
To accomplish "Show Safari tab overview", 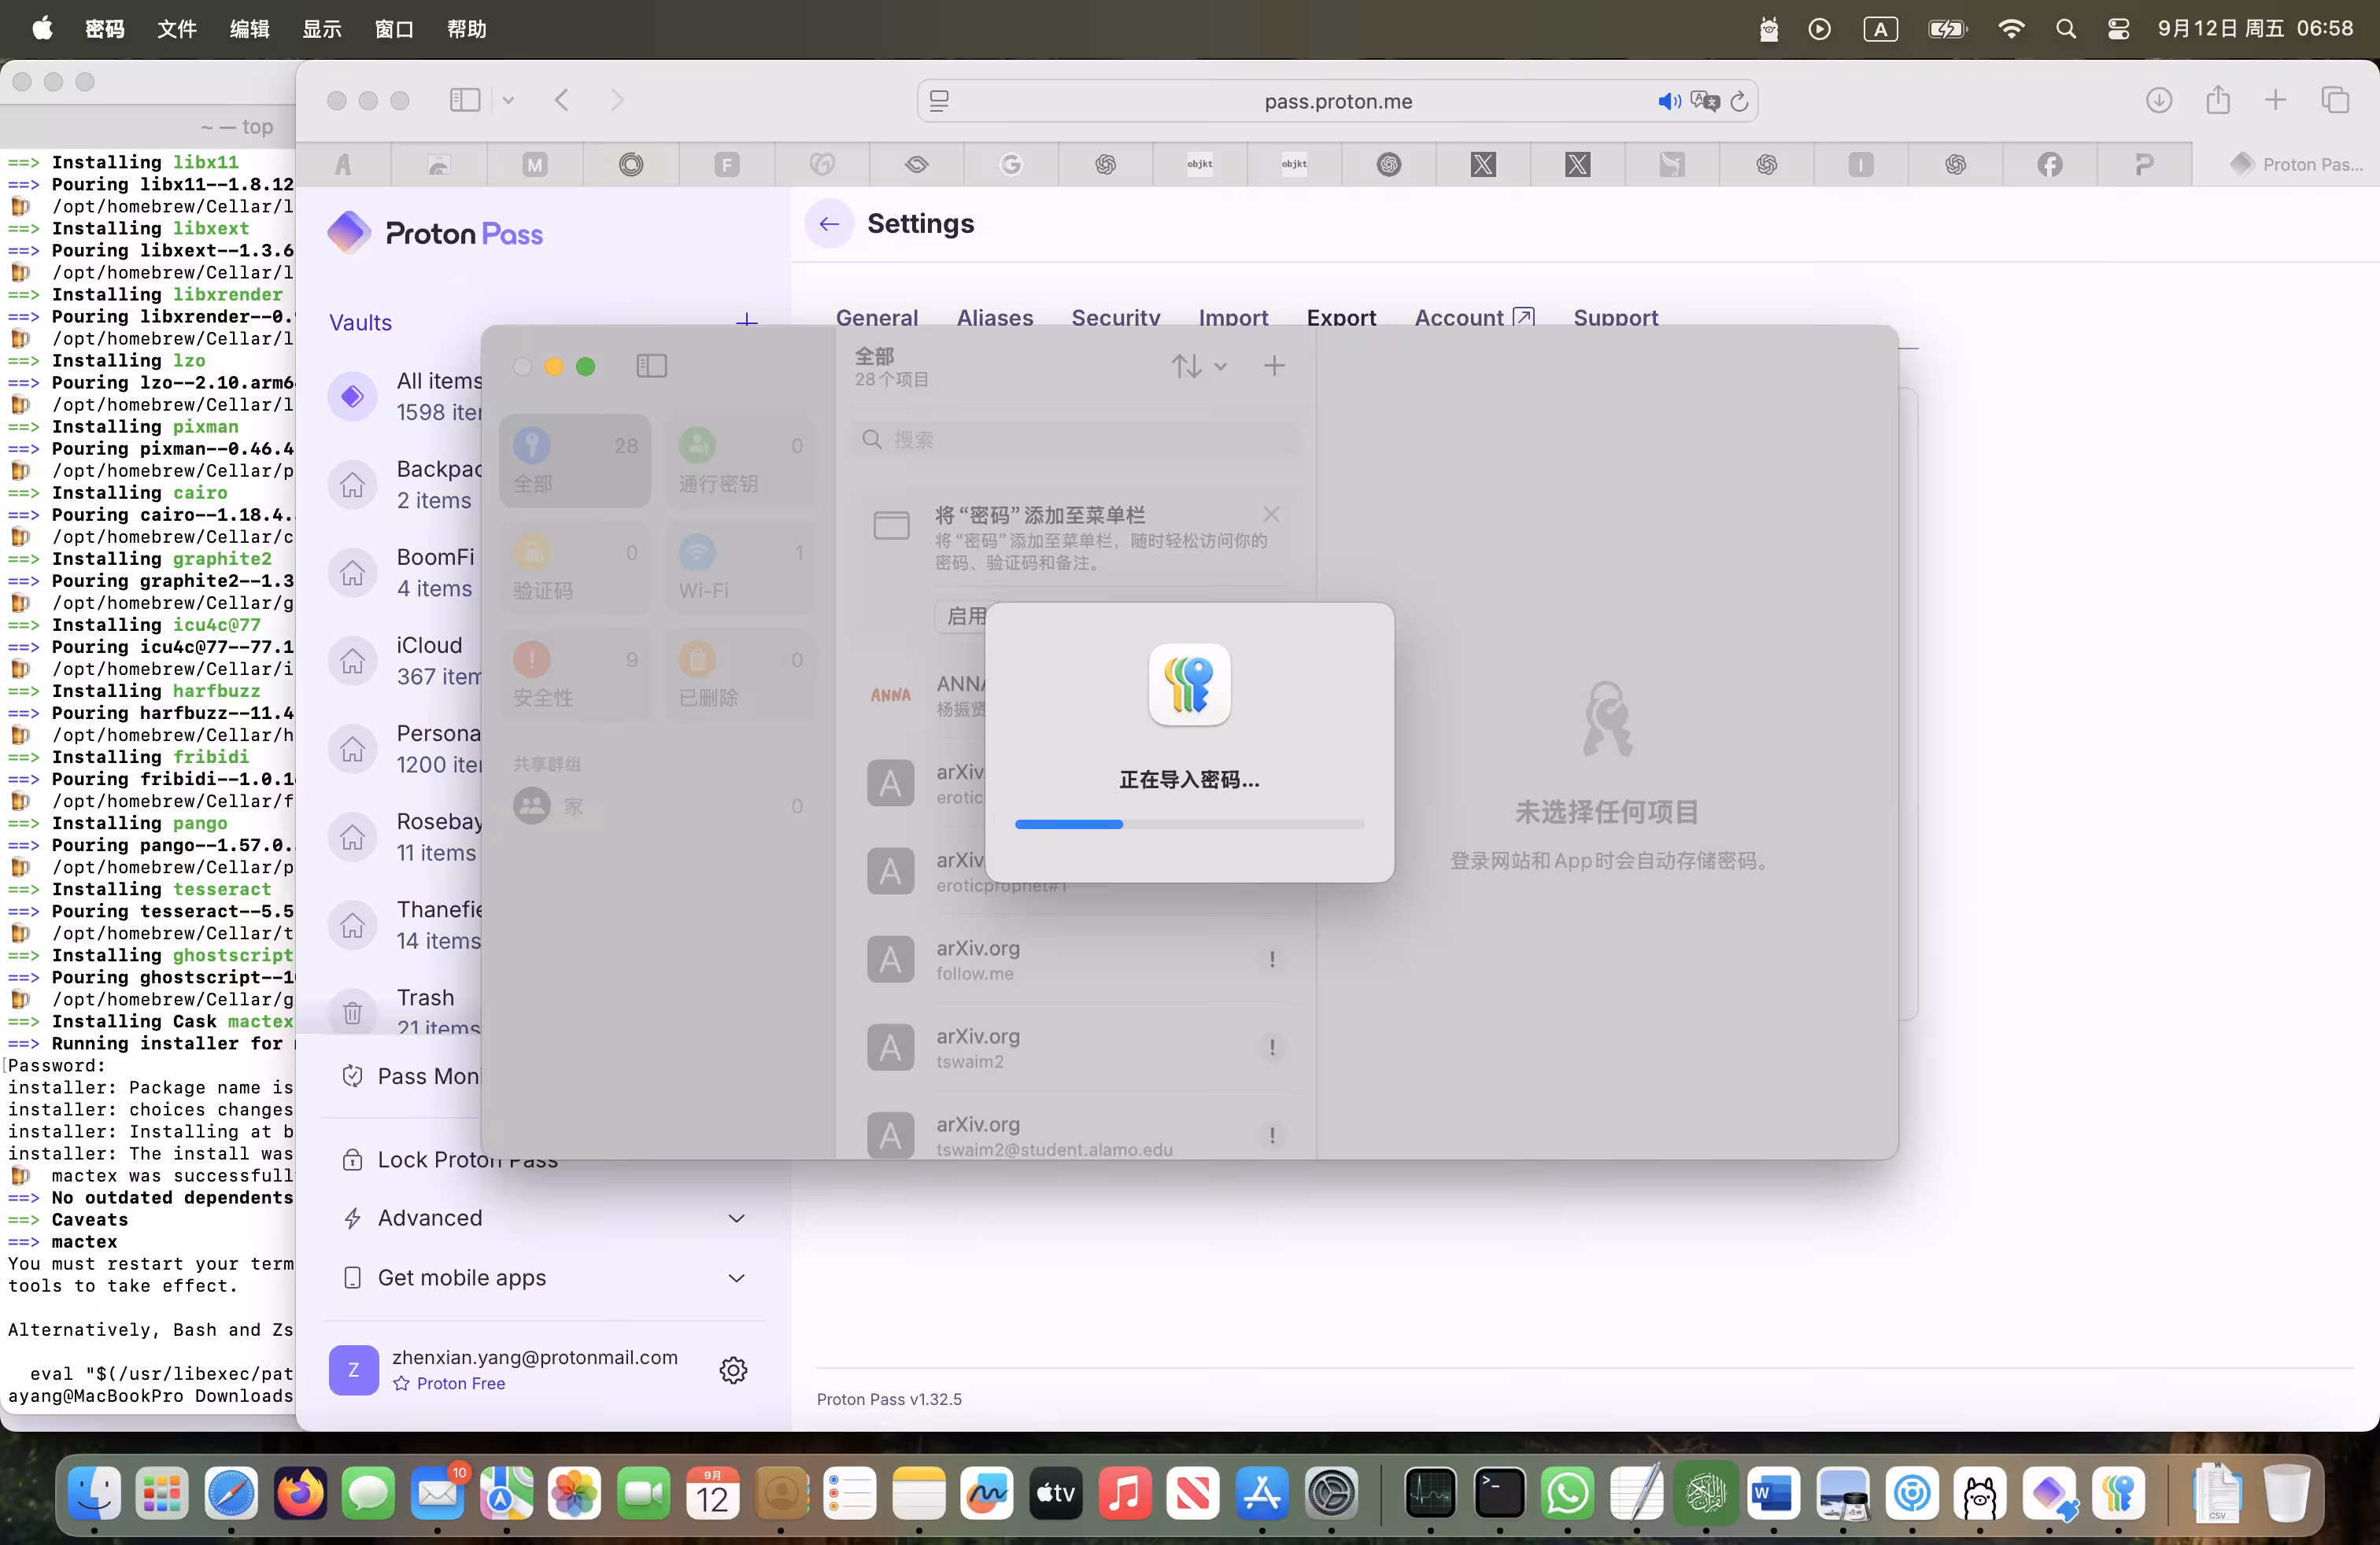I will pyautogui.click(x=2335, y=100).
